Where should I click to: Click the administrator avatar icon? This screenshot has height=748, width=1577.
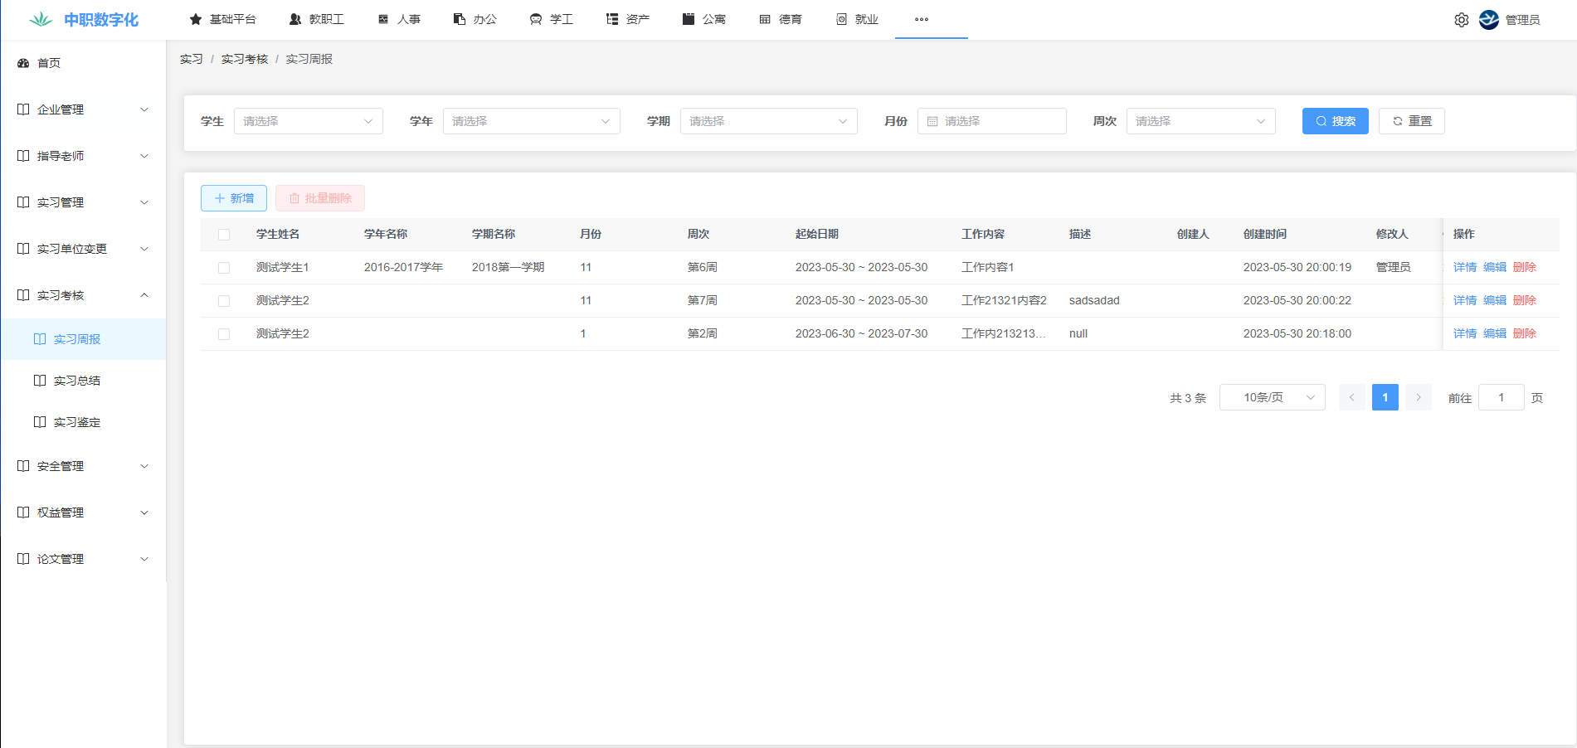1489,20
